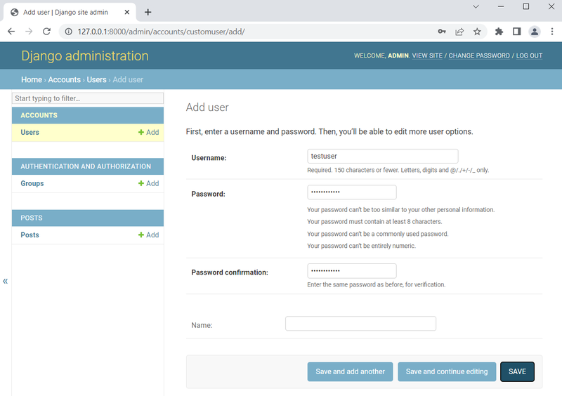Go back with the browser back arrow
The image size is (562, 396).
tap(11, 32)
